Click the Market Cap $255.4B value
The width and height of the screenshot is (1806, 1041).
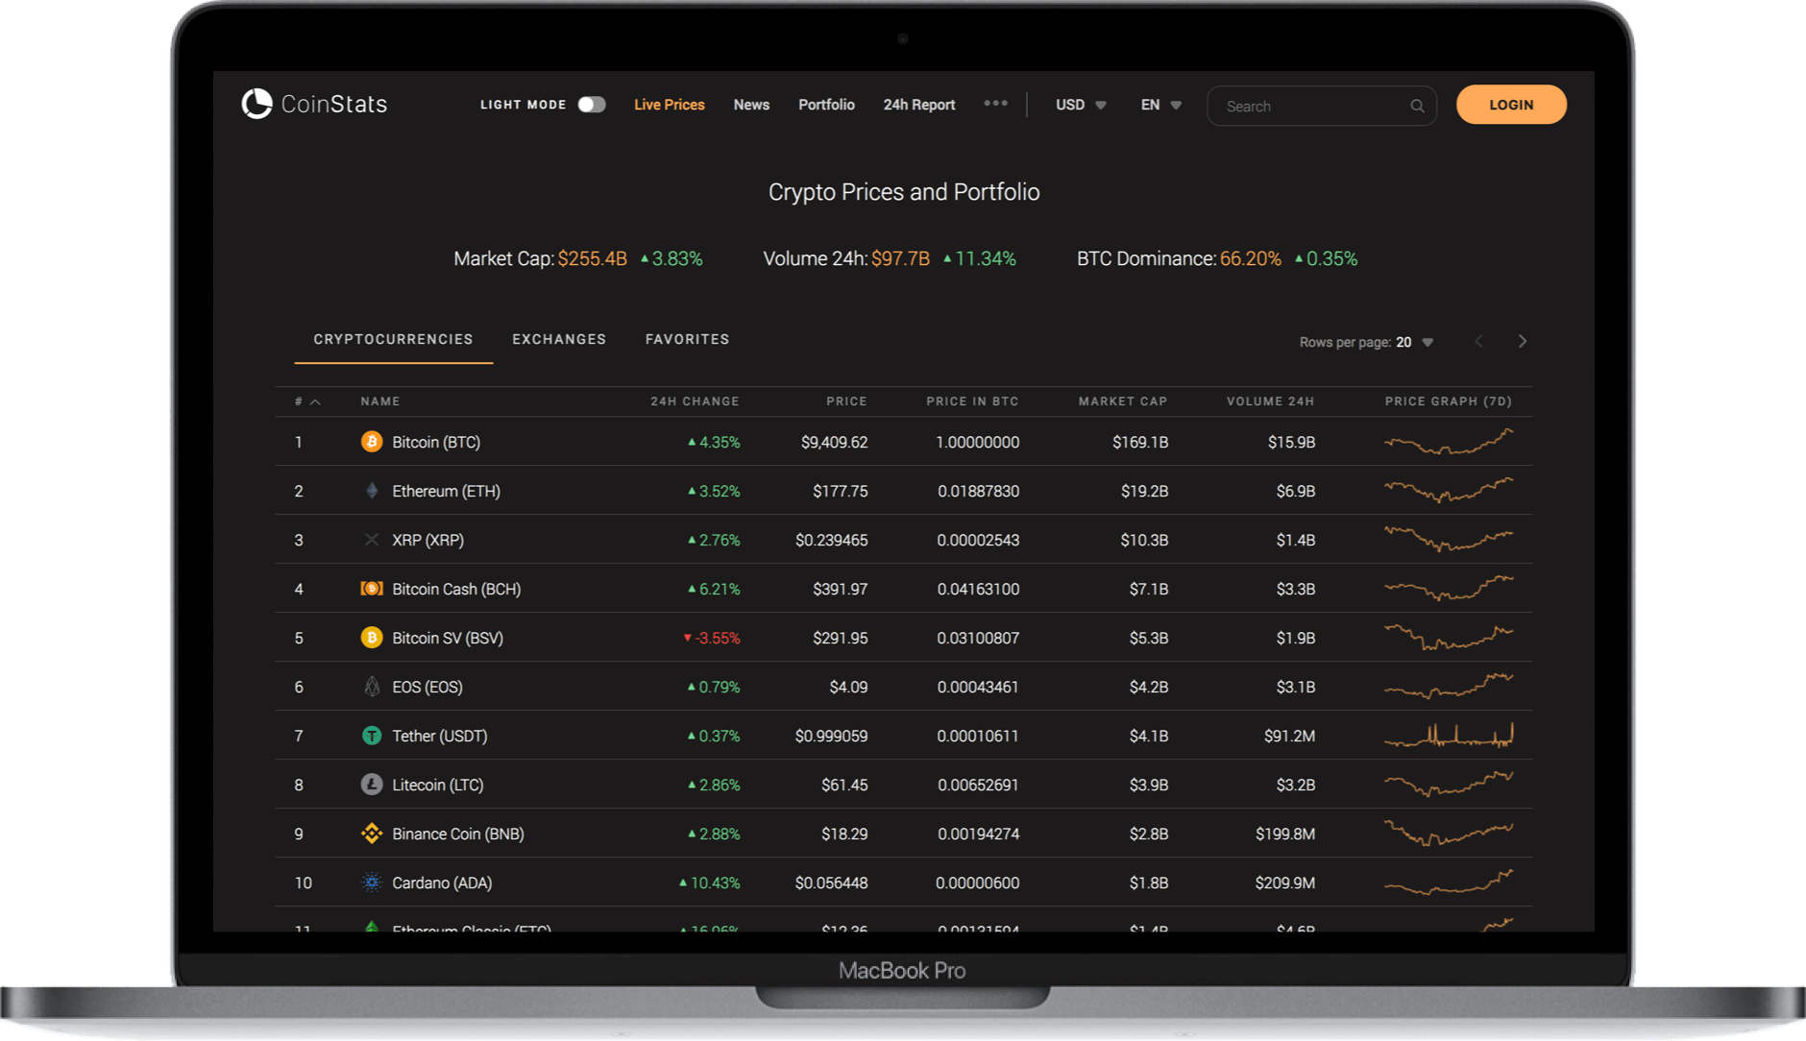592,258
